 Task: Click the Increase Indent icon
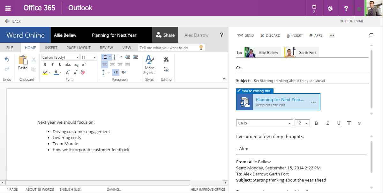[135, 57]
